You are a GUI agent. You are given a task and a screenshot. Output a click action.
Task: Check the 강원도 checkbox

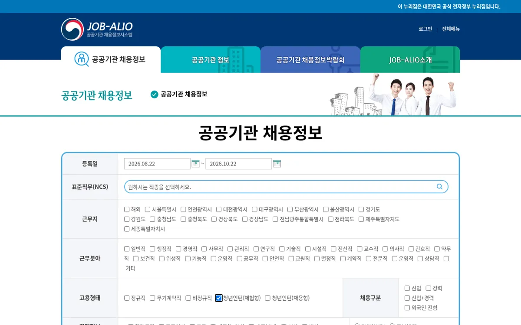coord(127,219)
